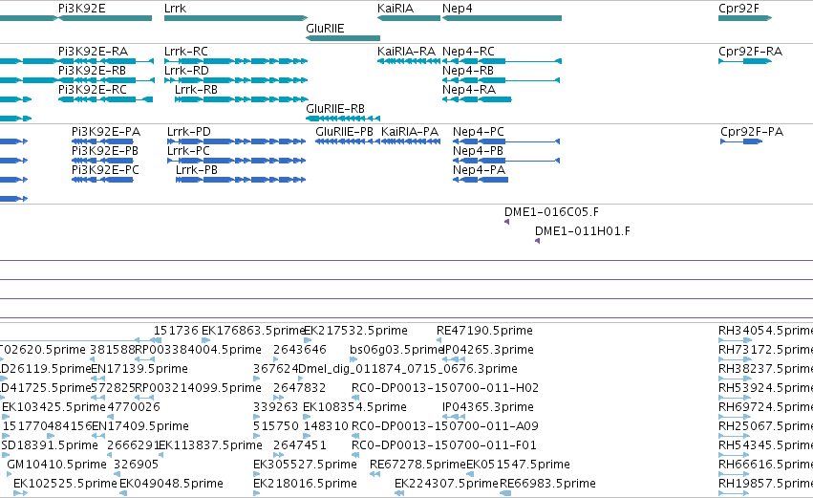Select the EK108354.5prime EST feature

[x=307, y=417]
